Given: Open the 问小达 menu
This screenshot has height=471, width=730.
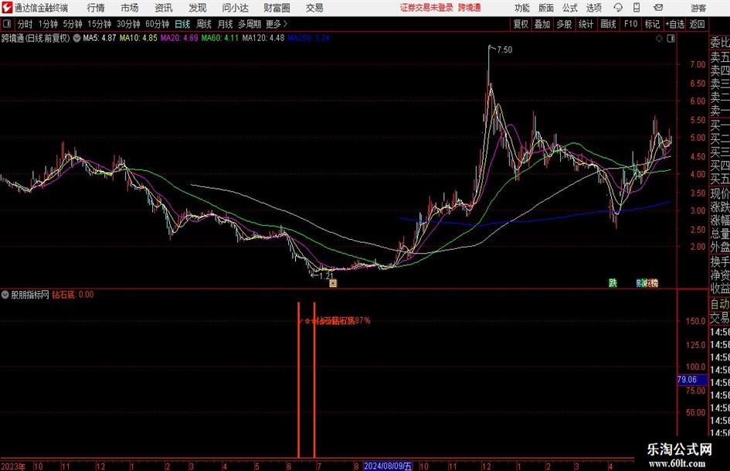Looking at the screenshot, I should (235, 8).
